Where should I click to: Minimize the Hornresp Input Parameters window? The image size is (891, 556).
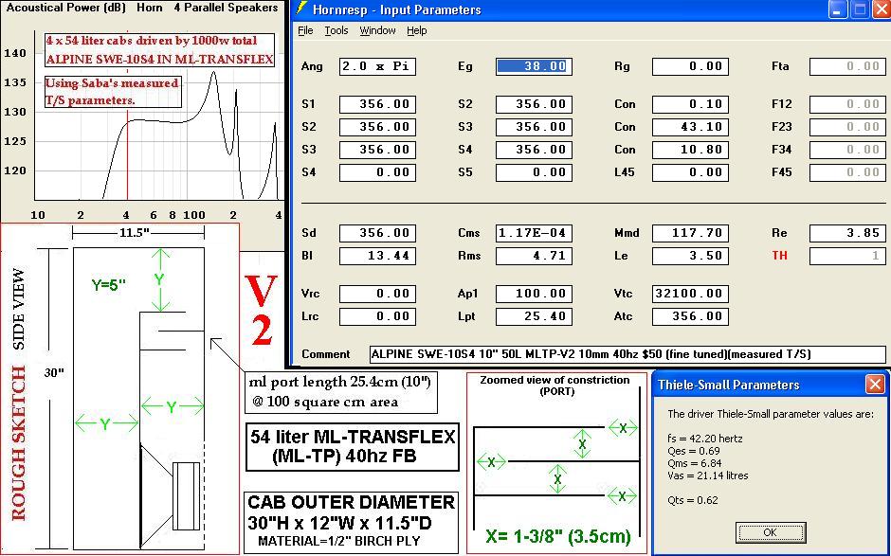838,9
